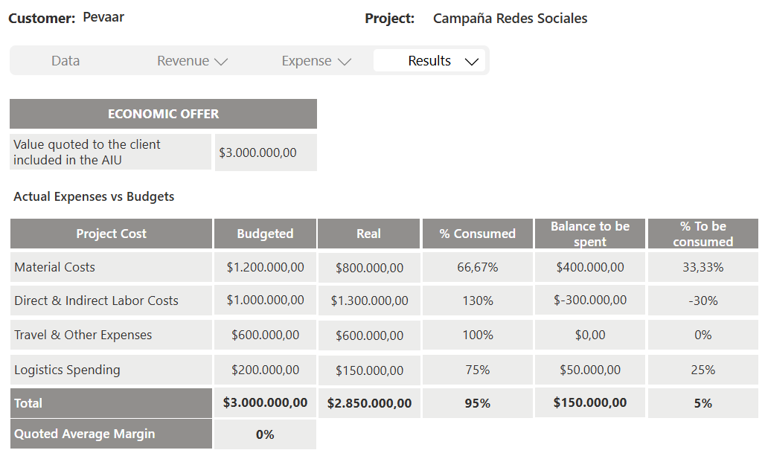Select the Quoted Average Margin value
Screen dimensions: 765x453
265,434
